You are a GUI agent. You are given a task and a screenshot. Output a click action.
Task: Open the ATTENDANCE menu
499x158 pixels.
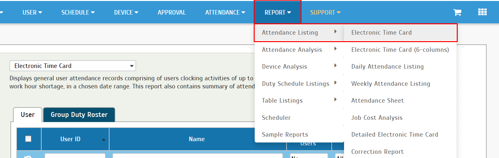coord(225,12)
